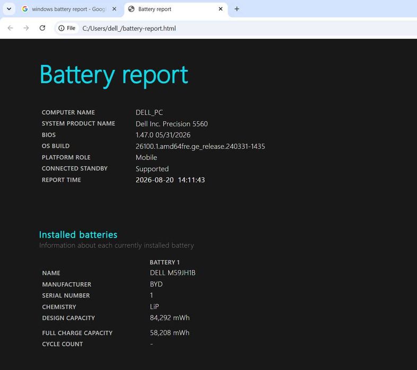The width and height of the screenshot is (417, 370).
Task: Click the BATTERY 1 column header
Action: click(x=165, y=263)
